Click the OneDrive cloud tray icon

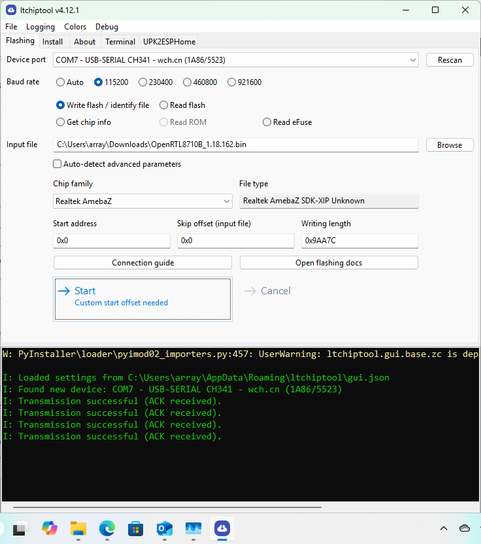click(x=465, y=528)
